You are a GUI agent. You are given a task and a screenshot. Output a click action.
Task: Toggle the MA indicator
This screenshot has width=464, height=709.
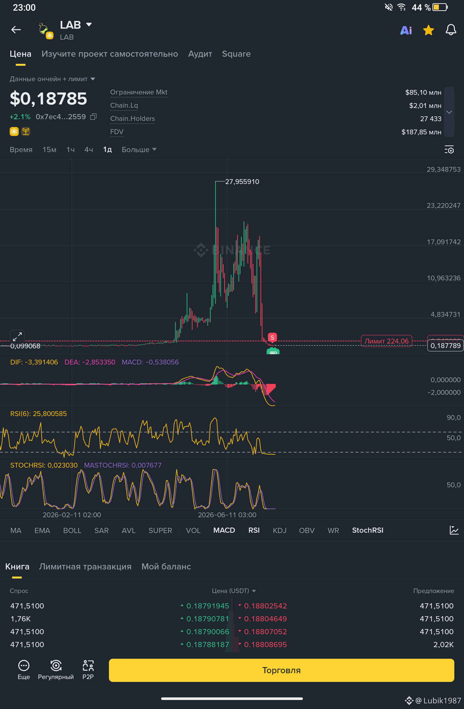click(x=16, y=530)
